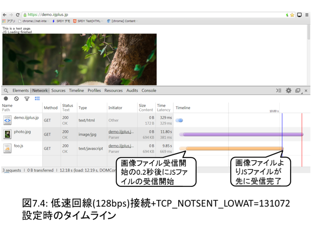Viewport: 314px width, 236px height.
Task: Open the Timeline tab
Action: (x=77, y=90)
